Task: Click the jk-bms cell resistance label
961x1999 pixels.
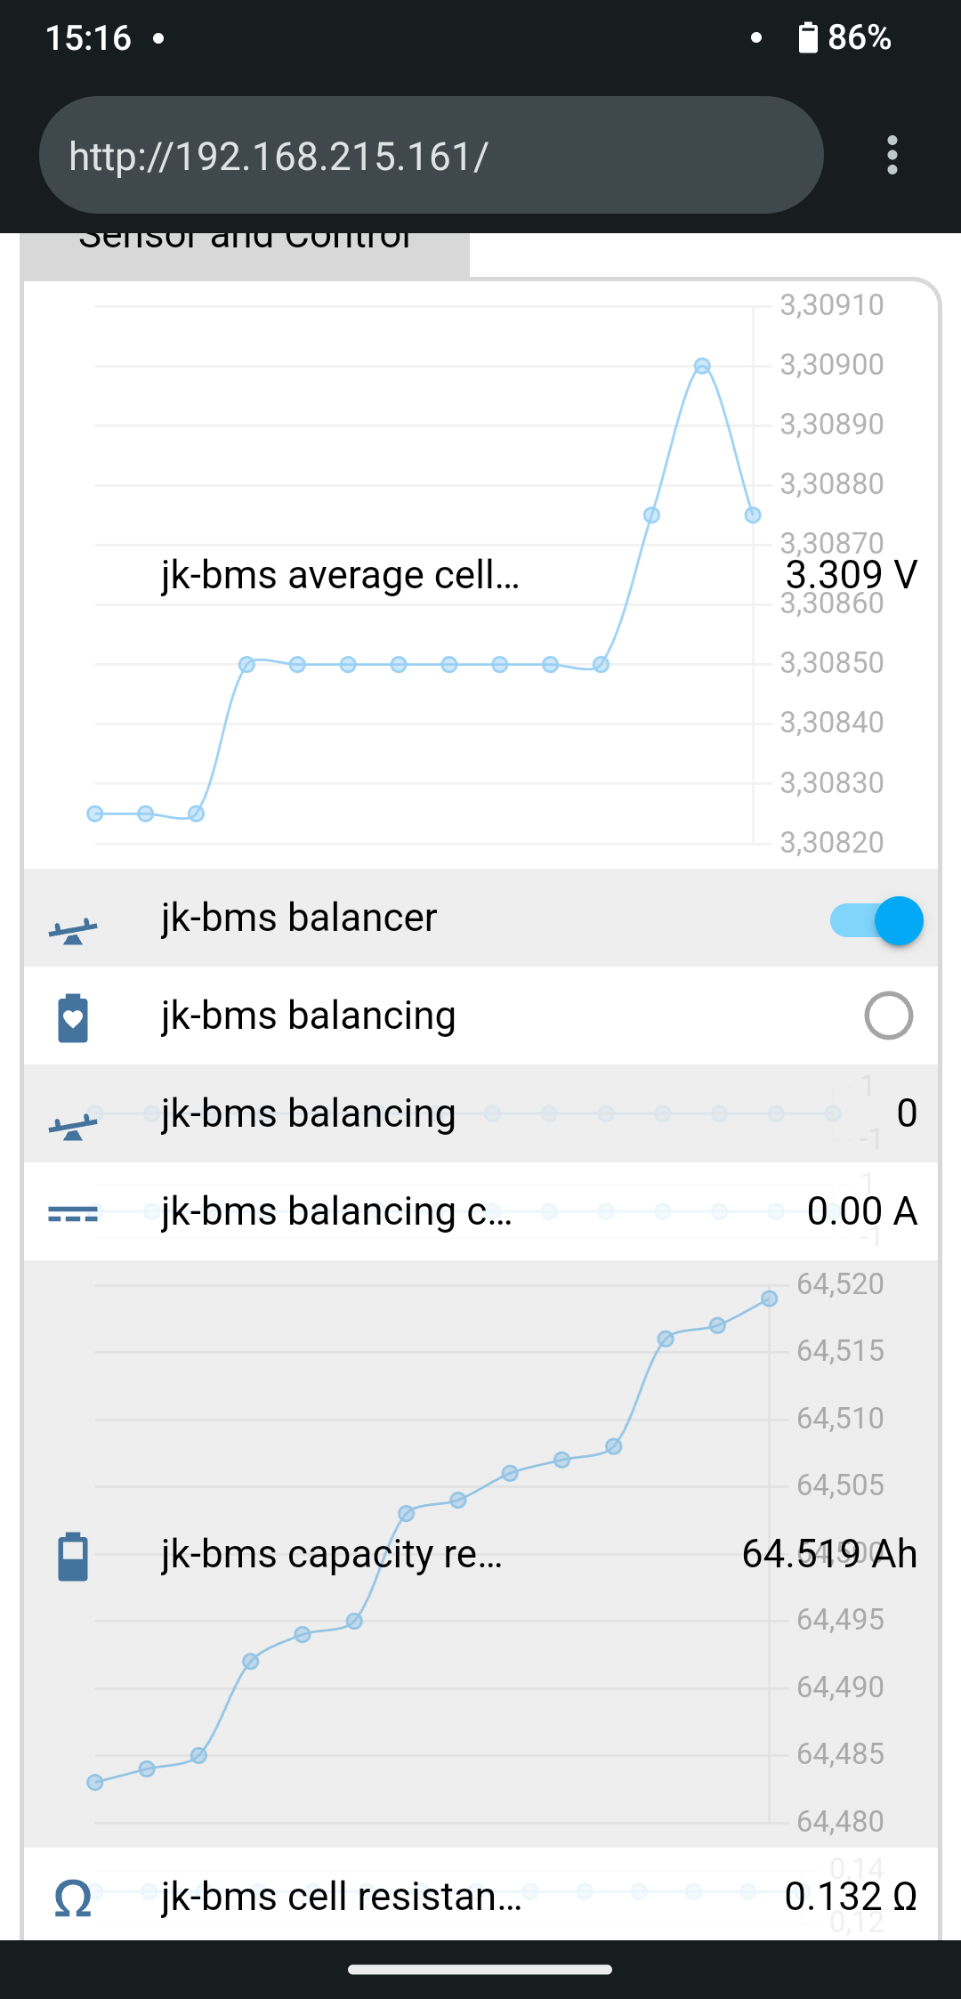Action: coord(341,1897)
